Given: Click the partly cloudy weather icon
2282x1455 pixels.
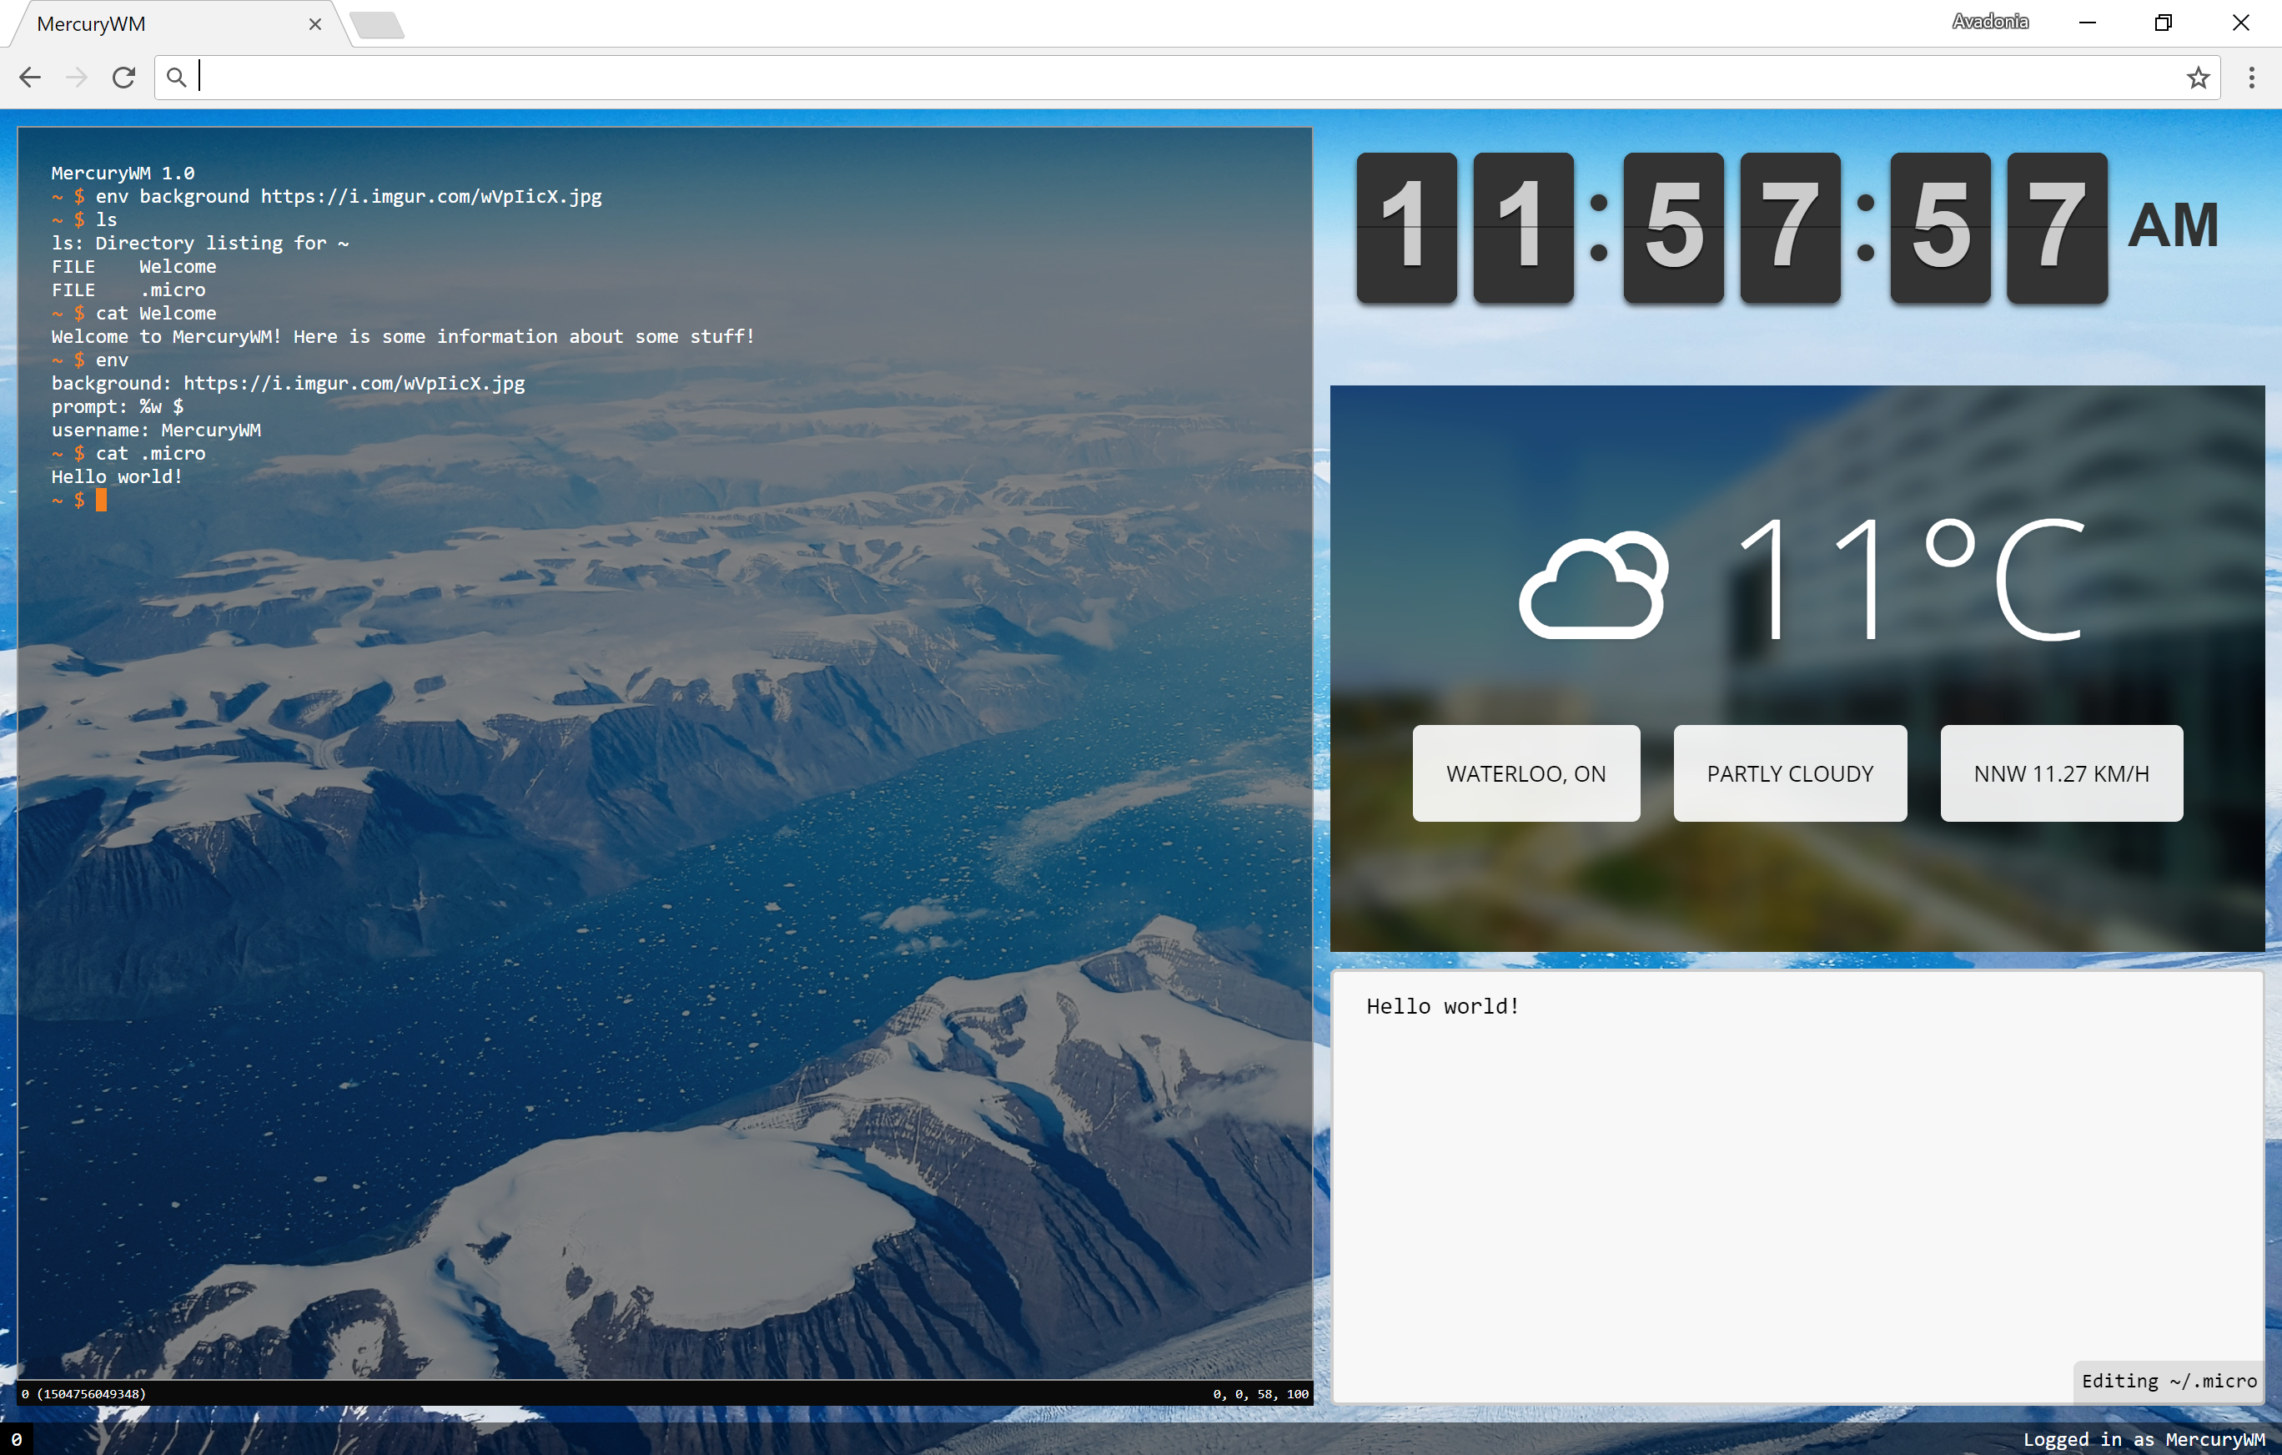Looking at the screenshot, I should pos(1593,586).
